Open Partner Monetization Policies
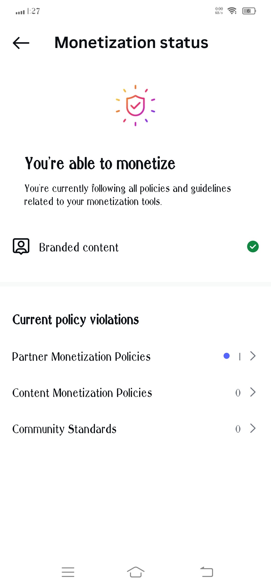This screenshot has height=588, width=271. [81, 357]
